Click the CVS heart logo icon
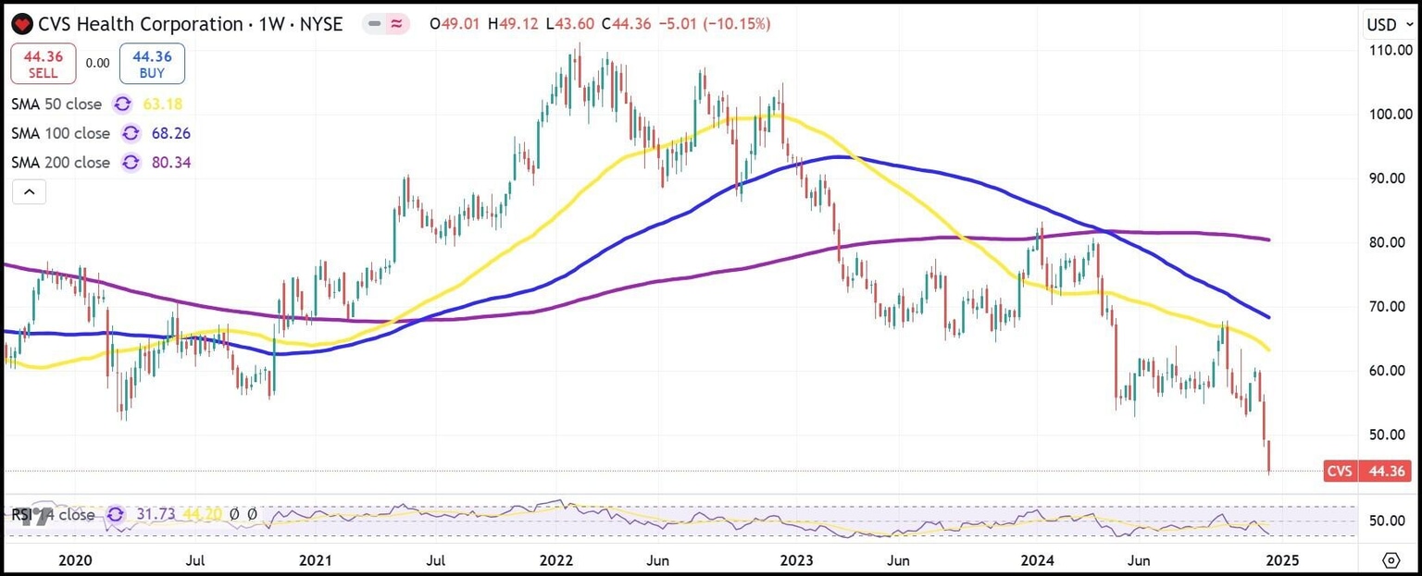 coord(20,23)
